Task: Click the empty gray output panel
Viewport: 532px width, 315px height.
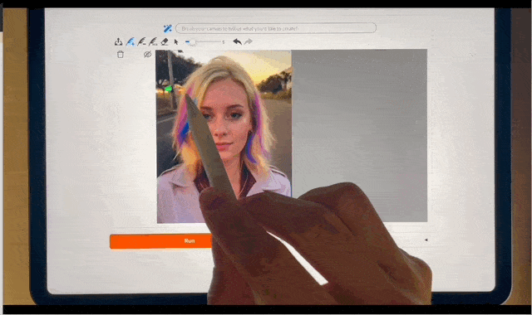Action: pyautogui.click(x=359, y=135)
